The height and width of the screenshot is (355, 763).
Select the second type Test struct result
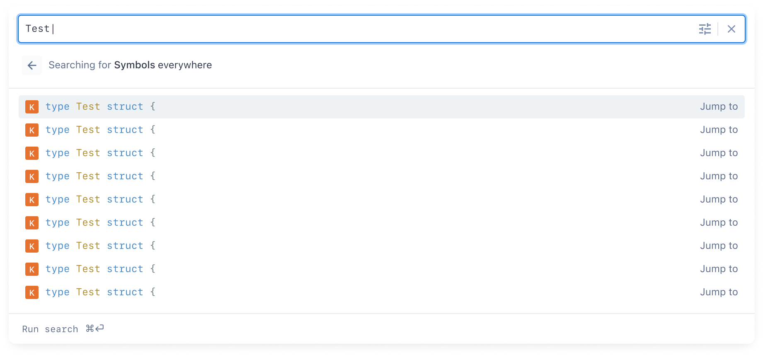pyautogui.click(x=382, y=130)
